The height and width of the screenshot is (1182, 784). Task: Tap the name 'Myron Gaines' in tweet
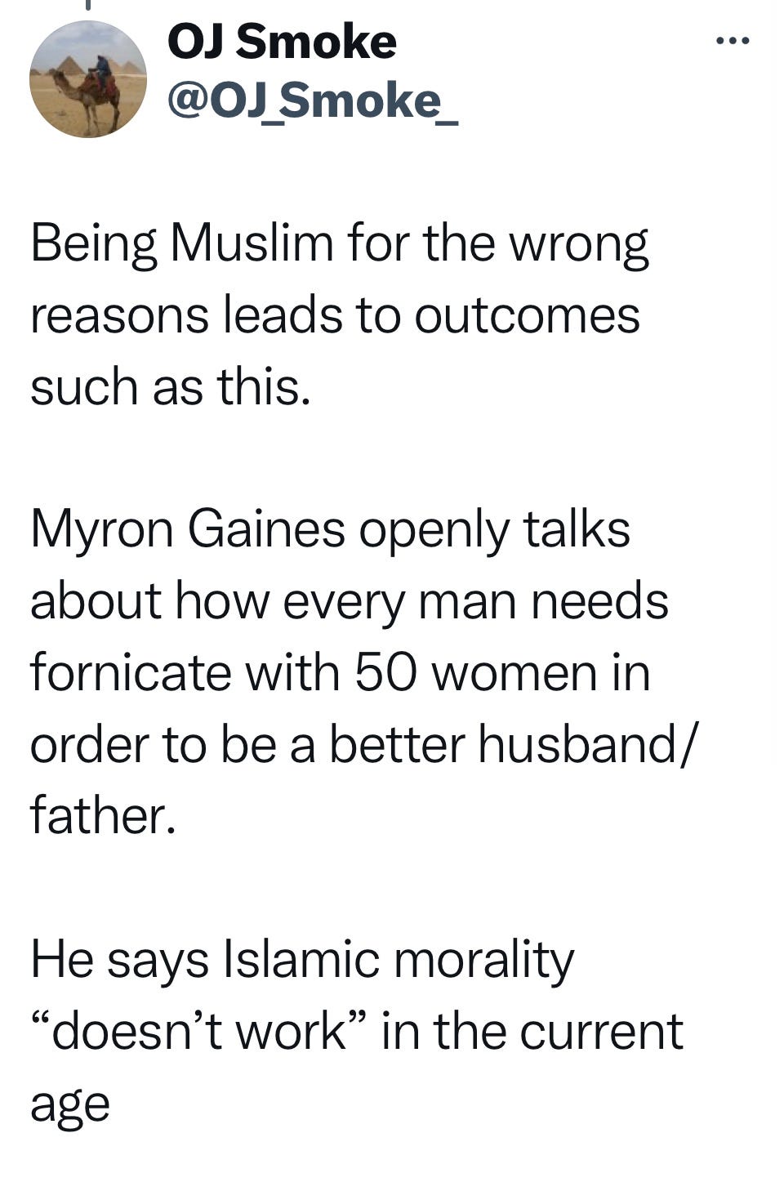click(x=188, y=530)
